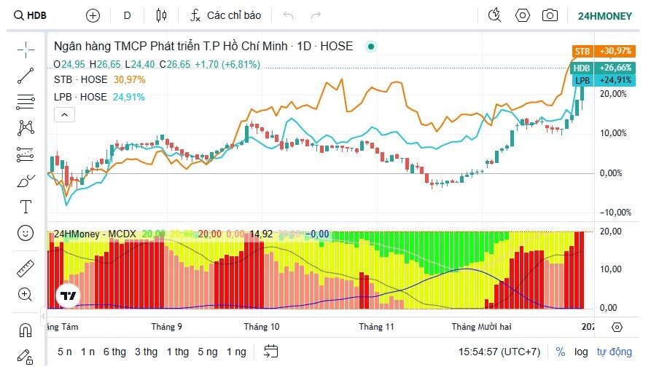
Task: Open time axis settings hexagon icon
Action: [617, 327]
